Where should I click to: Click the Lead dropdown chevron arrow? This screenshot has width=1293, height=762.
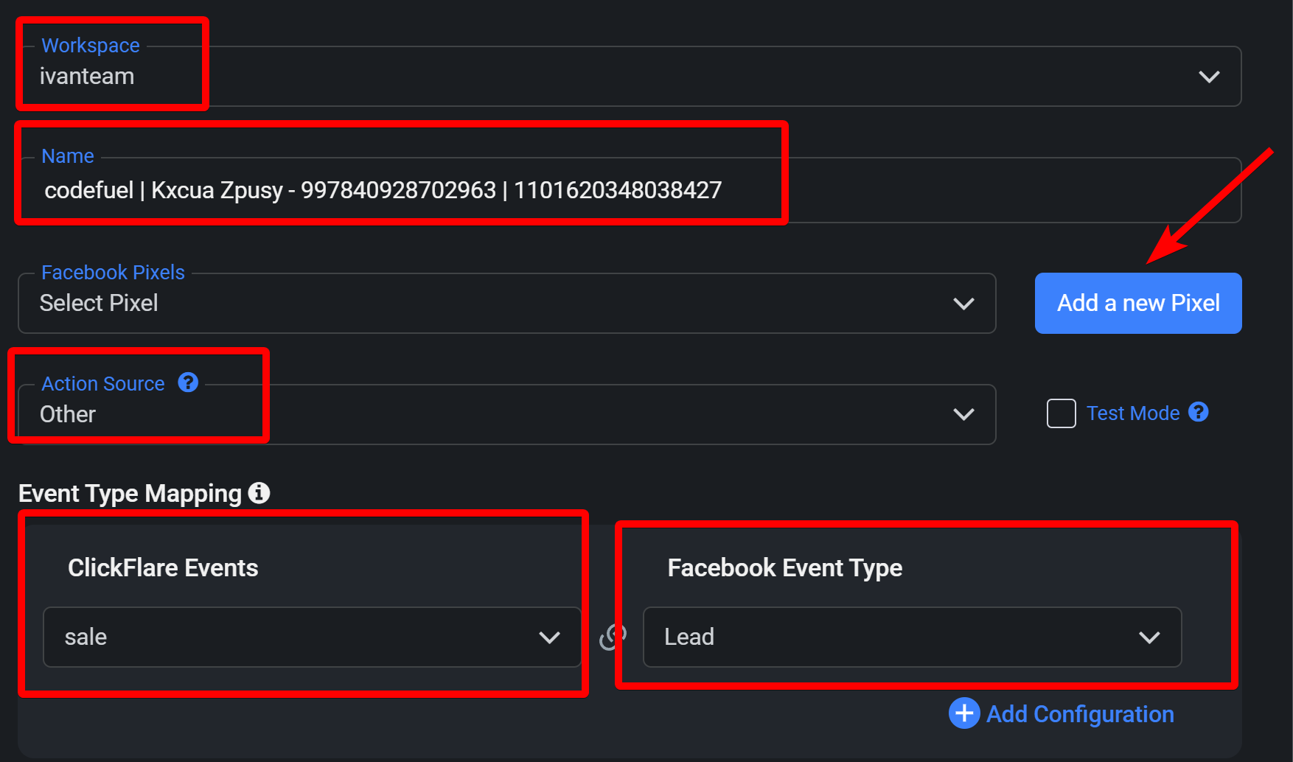pos(1149,637)
